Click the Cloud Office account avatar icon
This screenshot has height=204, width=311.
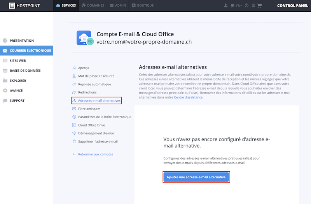(85, 38)
